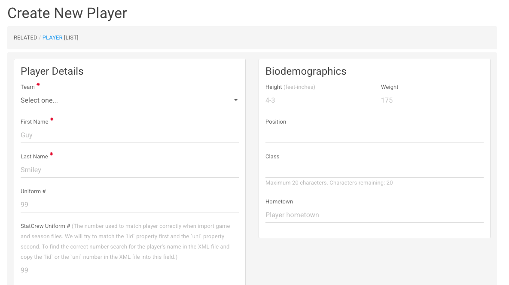Click the Player Details heading

(x=52, y=71)
